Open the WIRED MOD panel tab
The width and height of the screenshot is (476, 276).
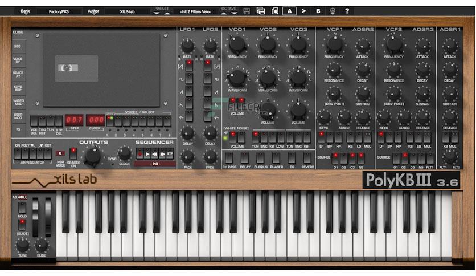coord(18,102)
